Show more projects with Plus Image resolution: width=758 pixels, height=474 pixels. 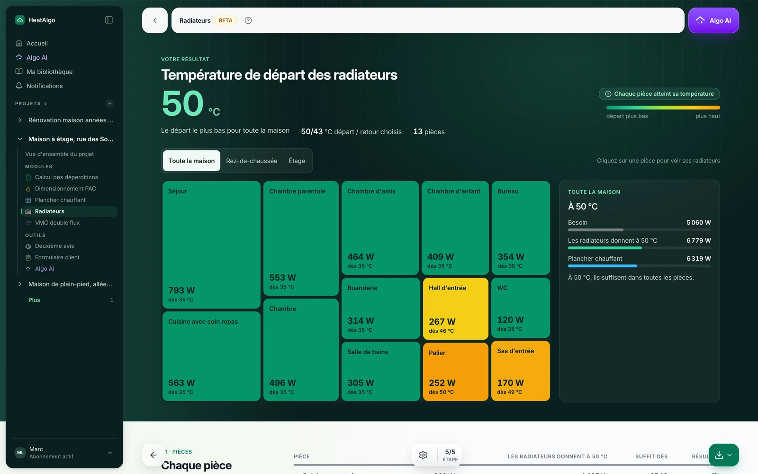[34, 300]
